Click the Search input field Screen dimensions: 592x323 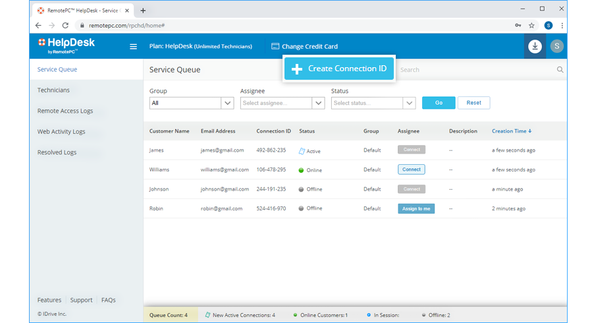pos(475,70)
